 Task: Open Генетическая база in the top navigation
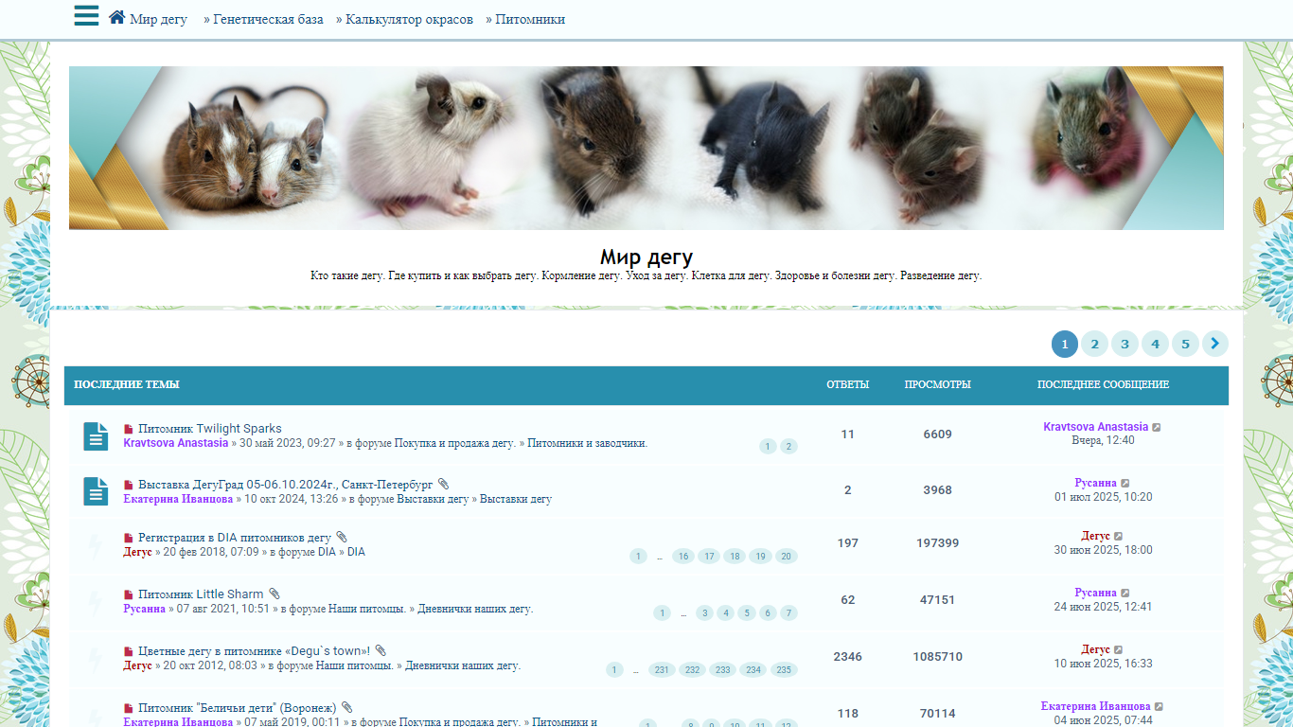click(x=268, y=19)
